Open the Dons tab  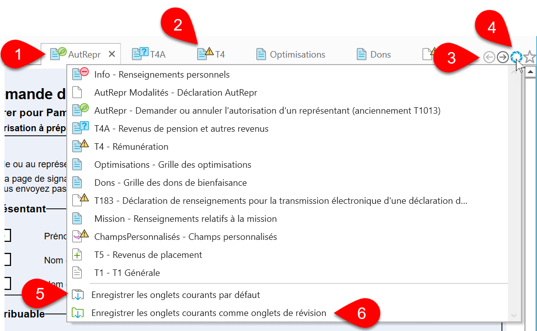pyautogui.click(x=373, y=55)
